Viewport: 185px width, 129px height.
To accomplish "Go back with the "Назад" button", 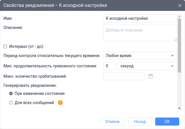I will pos(140,122).
